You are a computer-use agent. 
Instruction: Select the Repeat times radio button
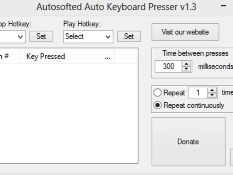[x=158, y=93]
